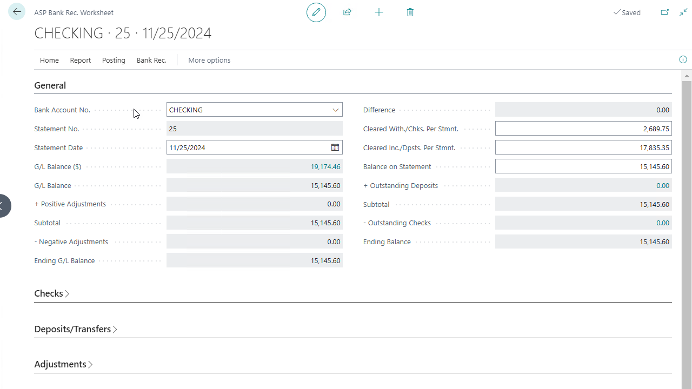Open the Statement Date calendar picker
This screenshot has width=692, height=389.
point(335,147)
